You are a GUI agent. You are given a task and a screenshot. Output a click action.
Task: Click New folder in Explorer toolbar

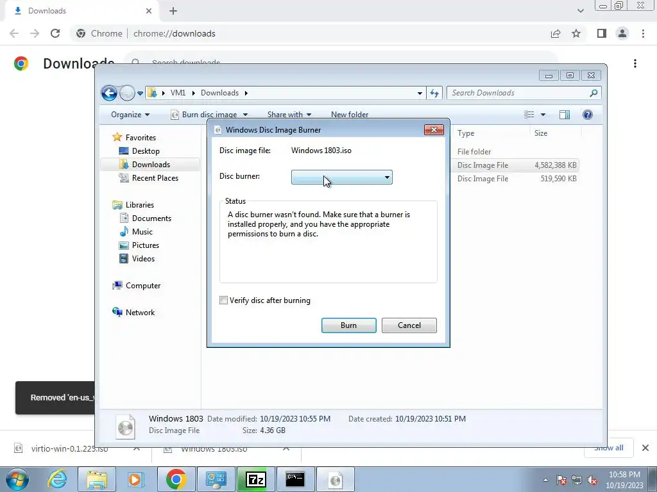pyautogui.click(x=350, y=115)
